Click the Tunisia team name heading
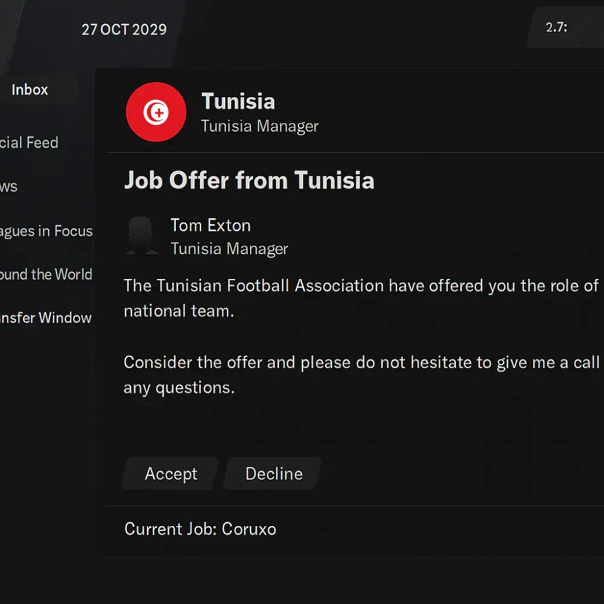Screen dimensions: 604x604 pos(238,101)
